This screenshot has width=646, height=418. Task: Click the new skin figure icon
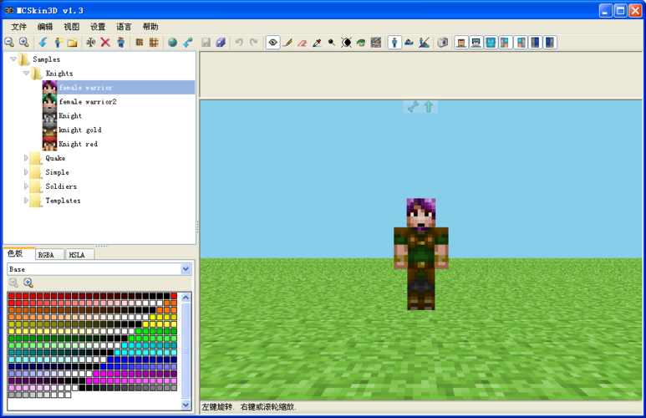pyautogui.click(x=58, y=42)
